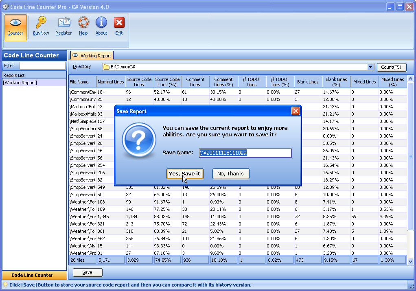Click the 5,171 total nominal lines cell
416x291 pixels.
point(111,260)
